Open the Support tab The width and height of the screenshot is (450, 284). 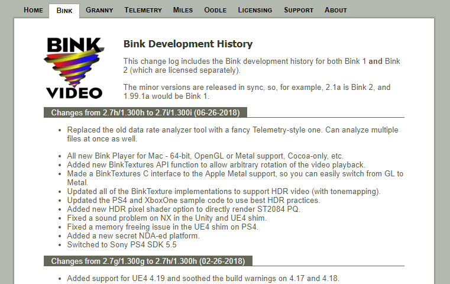(299, 10)
